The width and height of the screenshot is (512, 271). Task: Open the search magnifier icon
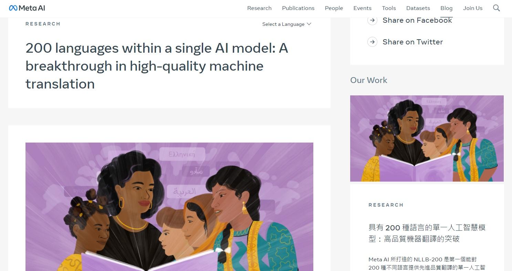click(x=496, y=8)
